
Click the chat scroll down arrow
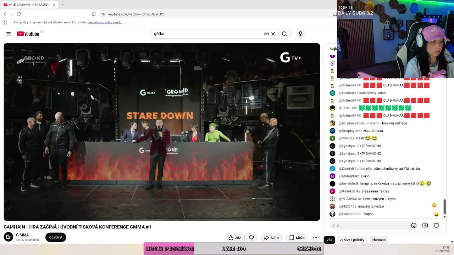(x=444, y=217)
